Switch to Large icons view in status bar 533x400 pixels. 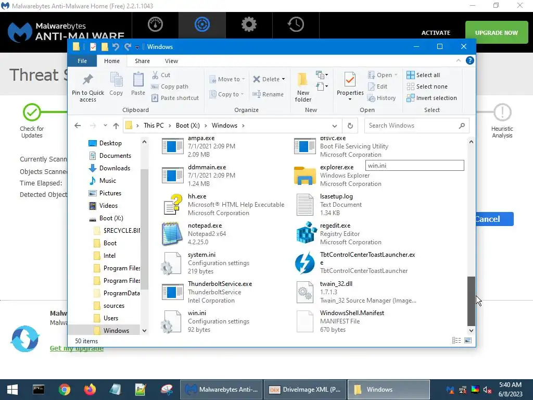[468, 341]
